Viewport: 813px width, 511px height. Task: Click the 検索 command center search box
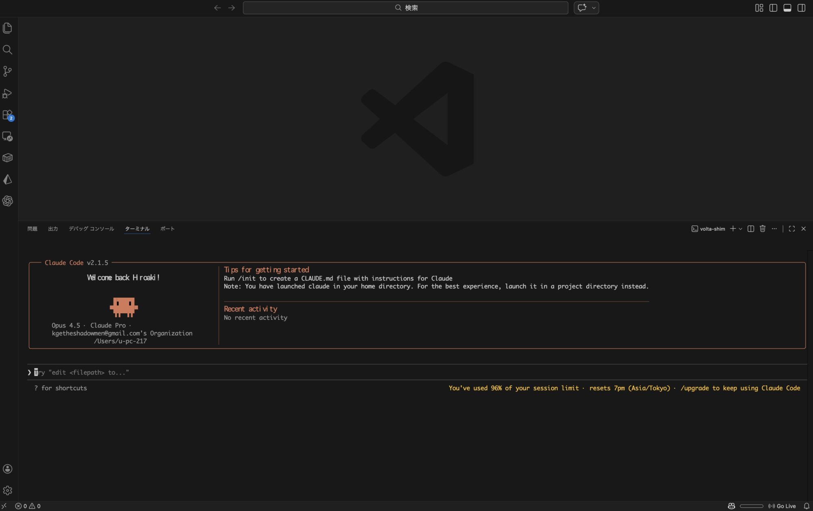405,8
